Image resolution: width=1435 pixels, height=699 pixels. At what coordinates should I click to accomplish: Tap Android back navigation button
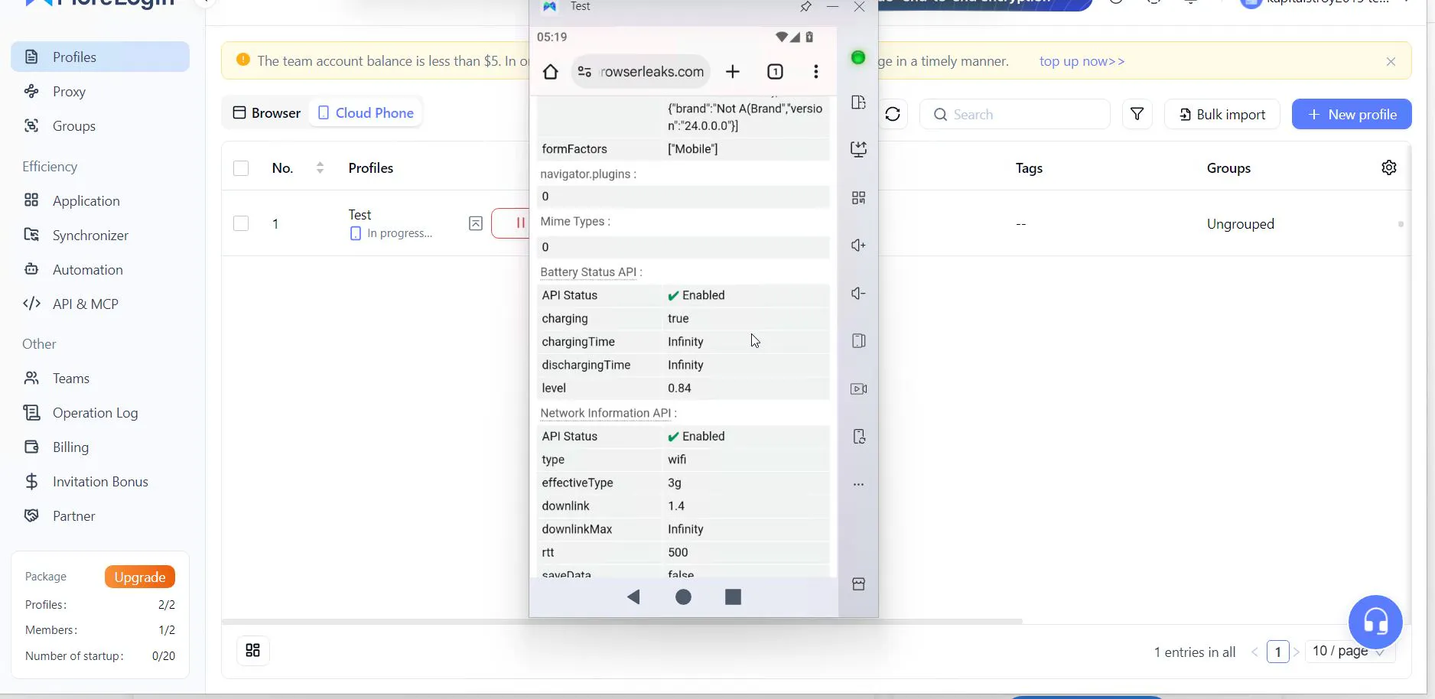pos(633,597)
